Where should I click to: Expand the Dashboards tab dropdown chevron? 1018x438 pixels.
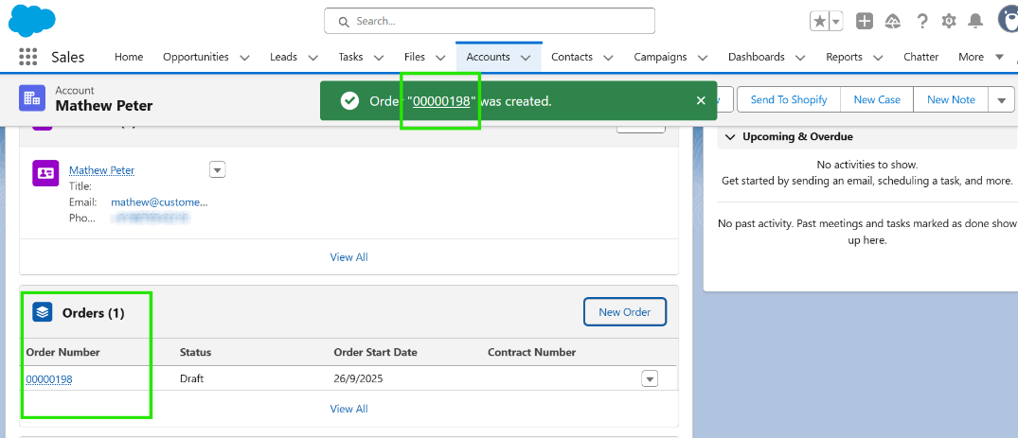tap(800, 57)
